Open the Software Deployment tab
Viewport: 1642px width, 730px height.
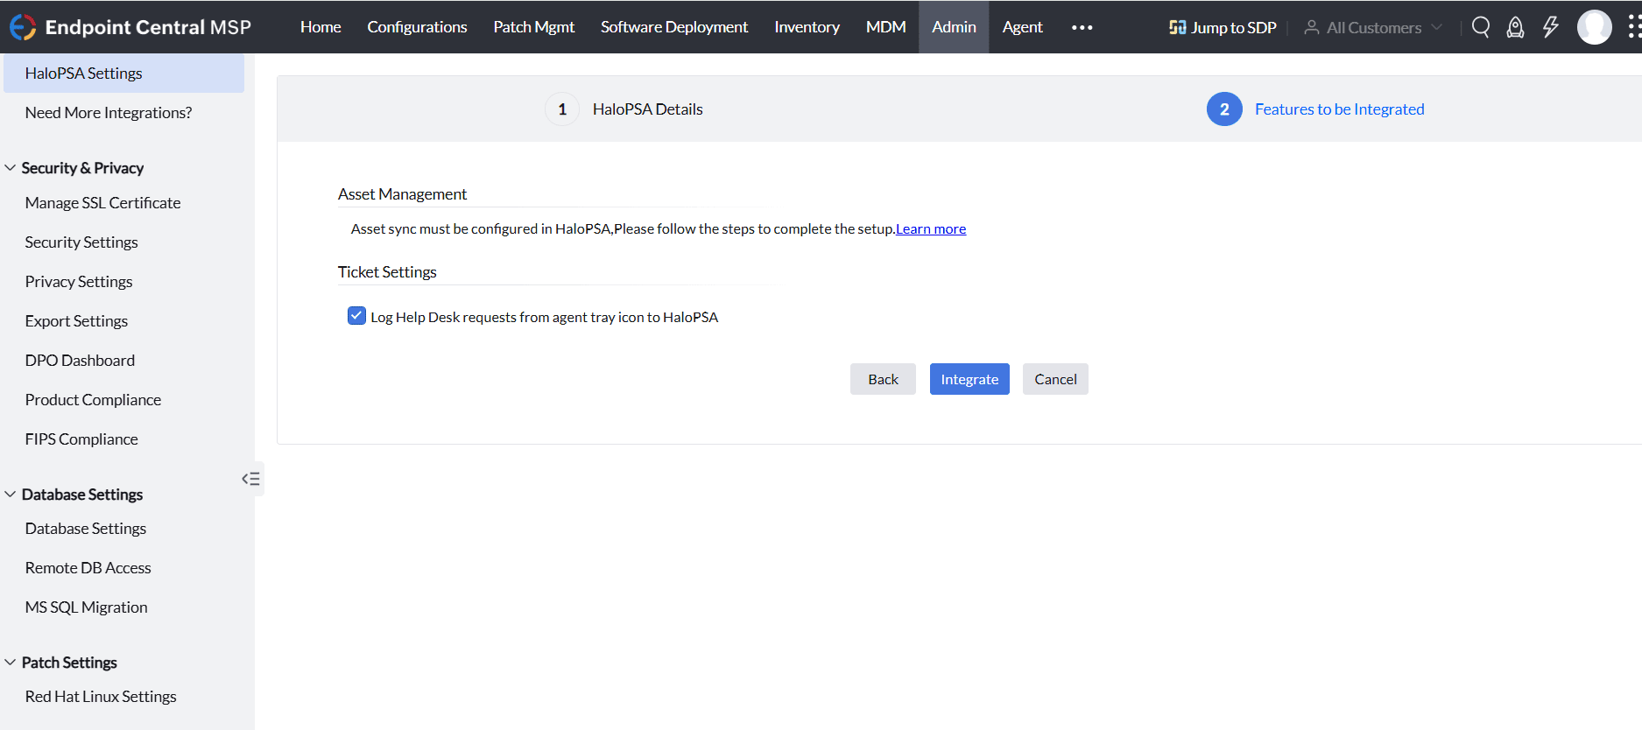coord(674,27)
